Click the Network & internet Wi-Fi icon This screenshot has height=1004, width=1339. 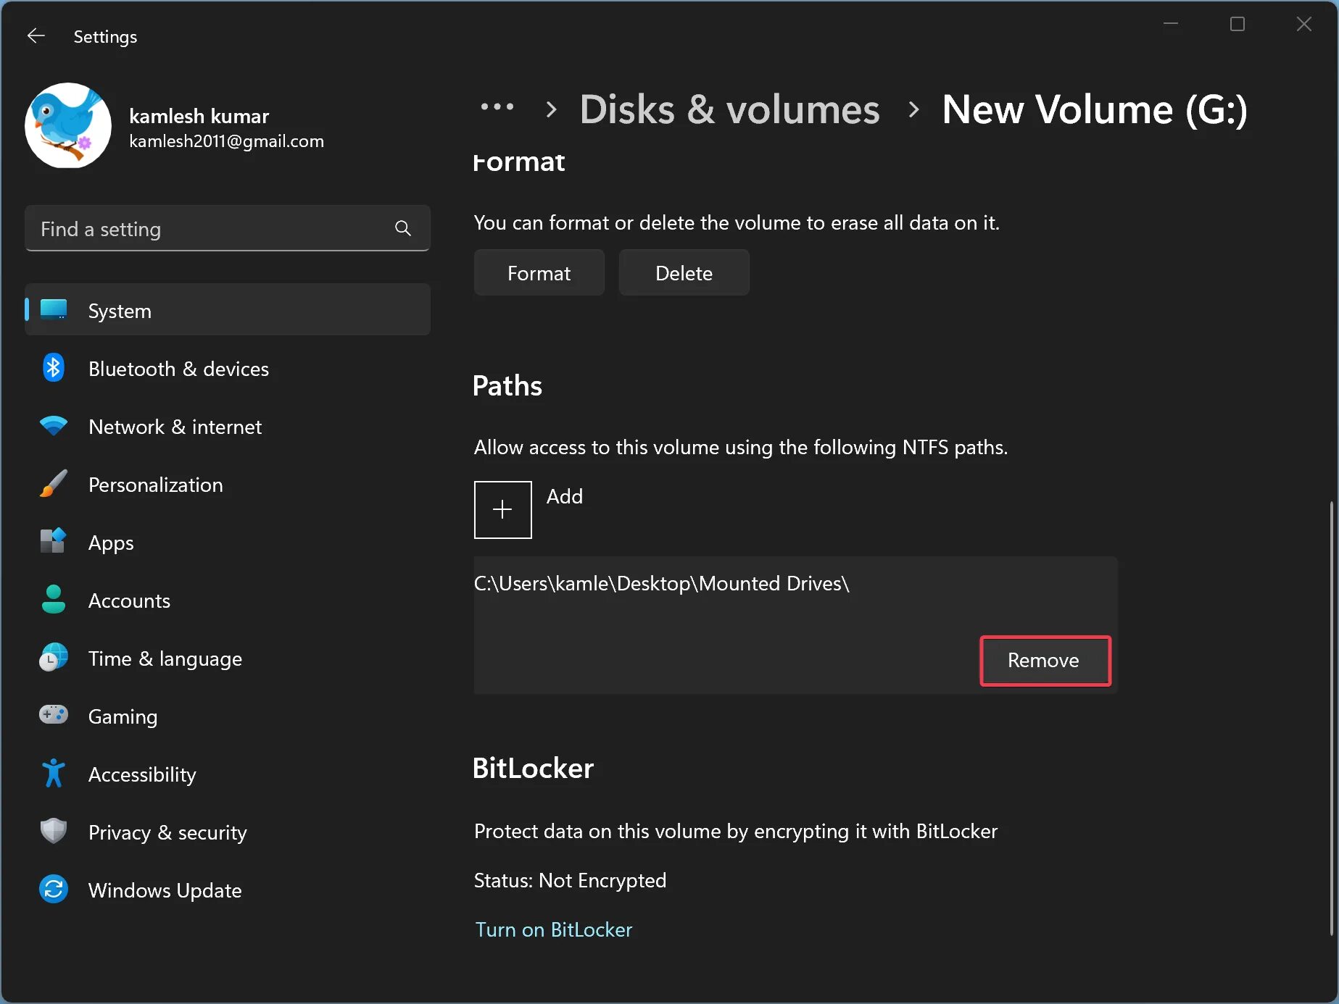54,426
